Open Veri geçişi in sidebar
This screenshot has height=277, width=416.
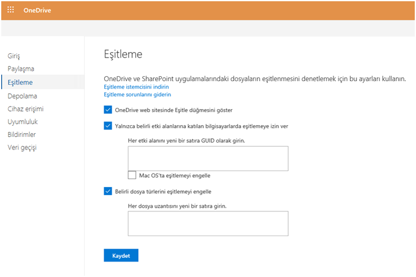point(22,147)
